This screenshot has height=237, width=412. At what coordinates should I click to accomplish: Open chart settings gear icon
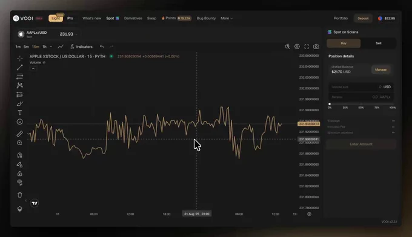297,47
